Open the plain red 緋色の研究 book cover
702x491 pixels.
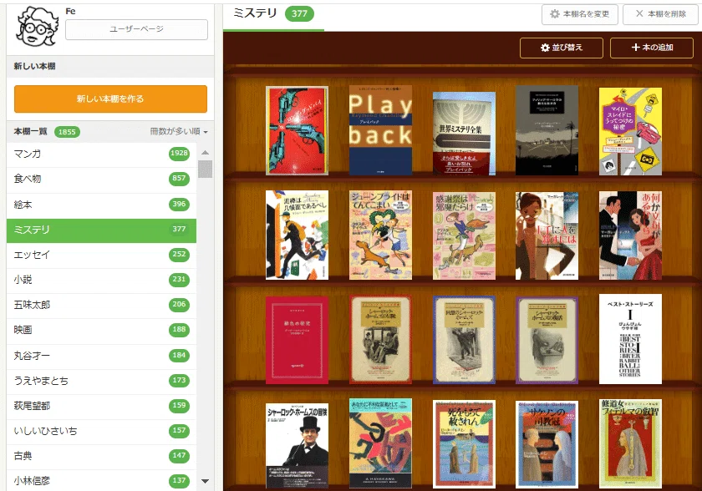[x=297, y=340]
